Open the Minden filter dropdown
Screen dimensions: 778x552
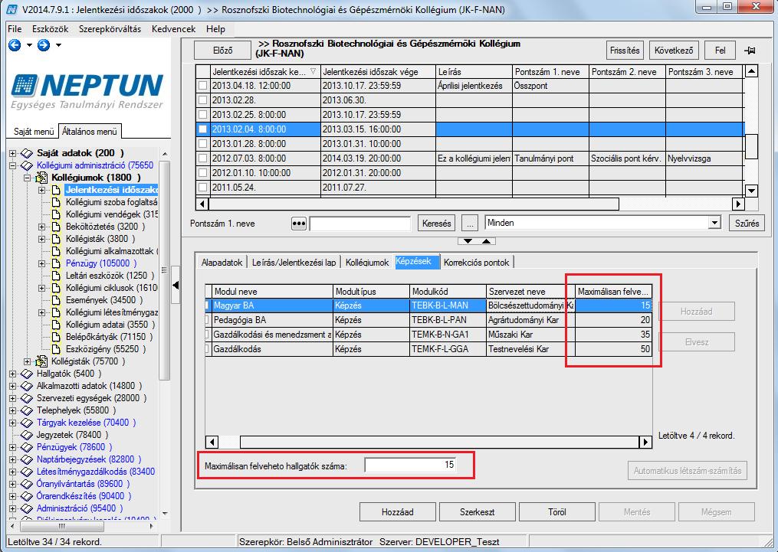714,223
